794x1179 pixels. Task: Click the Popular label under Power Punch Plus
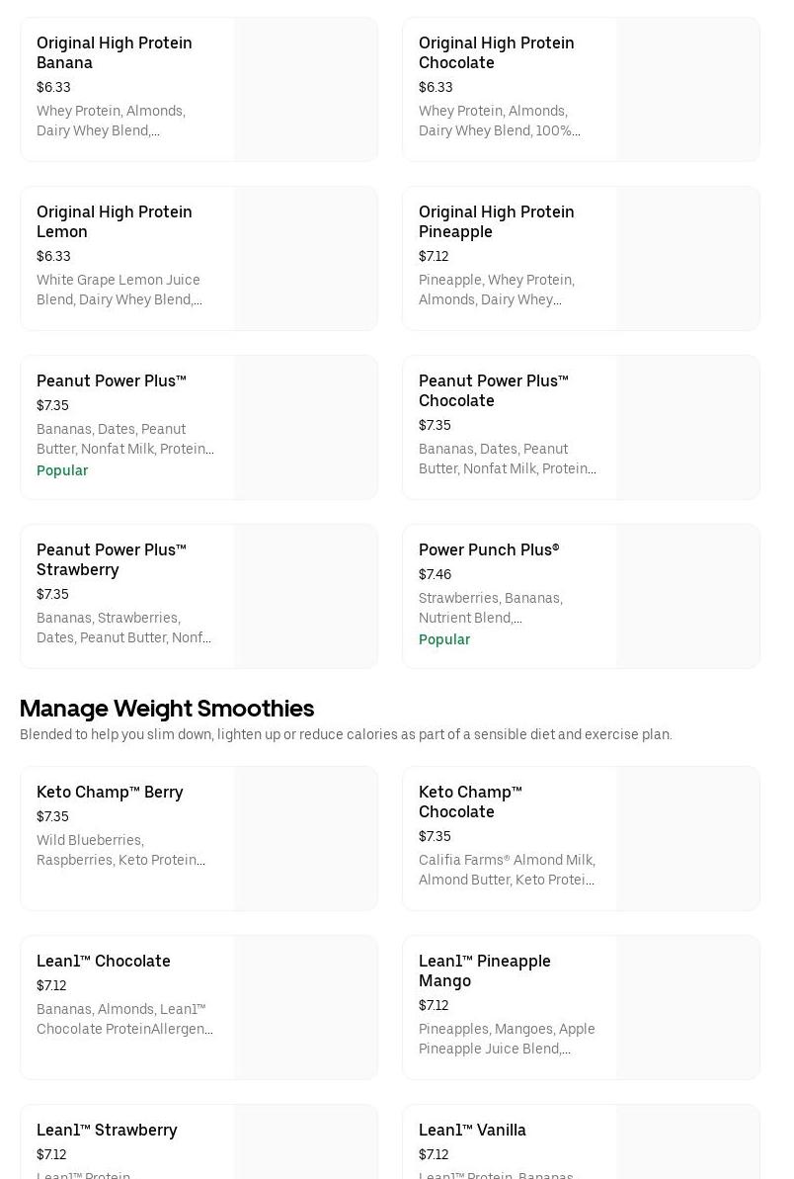pos(444,639)
